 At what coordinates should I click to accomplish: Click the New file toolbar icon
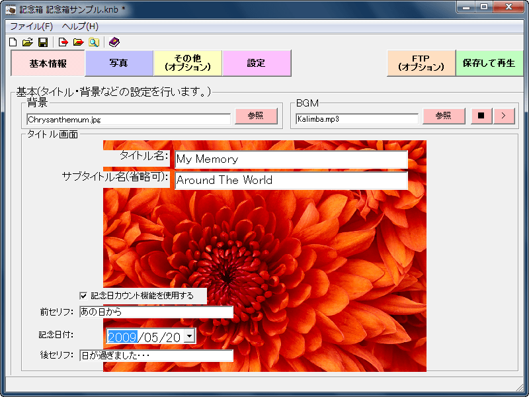point(13,42)
